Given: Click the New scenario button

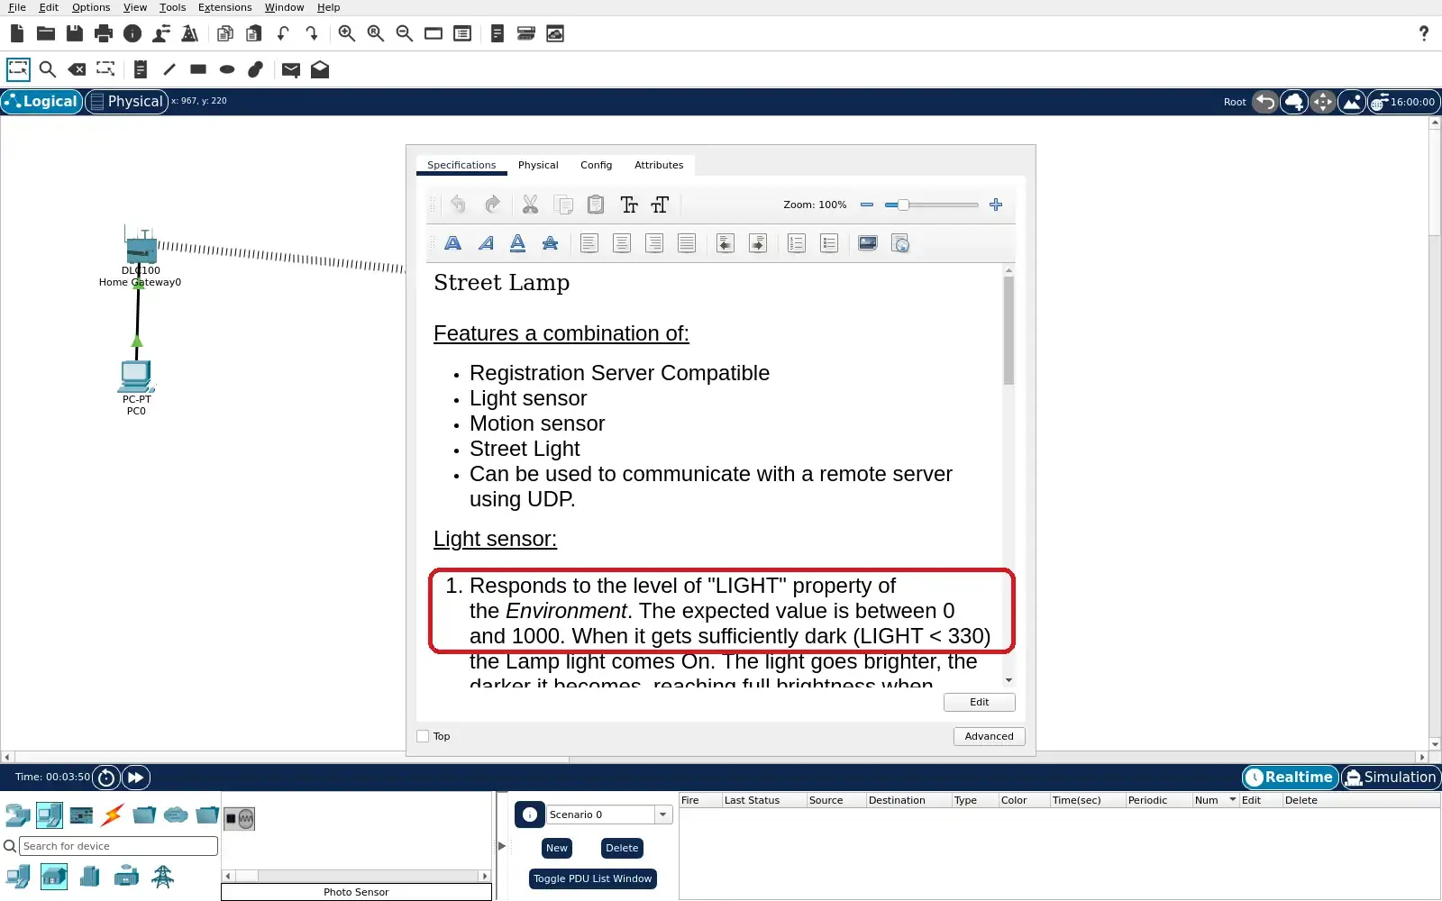Looking at the screenshot, I should click(557, 848).
